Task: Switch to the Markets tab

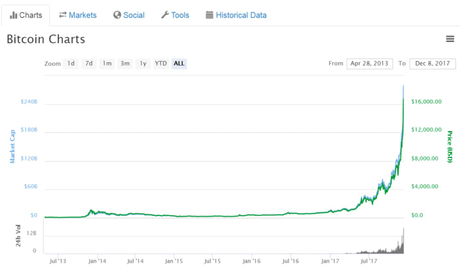Action: pyautogui.click(x=78, y=15)
